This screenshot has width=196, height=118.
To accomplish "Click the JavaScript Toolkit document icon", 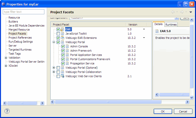I will (62, 34).
